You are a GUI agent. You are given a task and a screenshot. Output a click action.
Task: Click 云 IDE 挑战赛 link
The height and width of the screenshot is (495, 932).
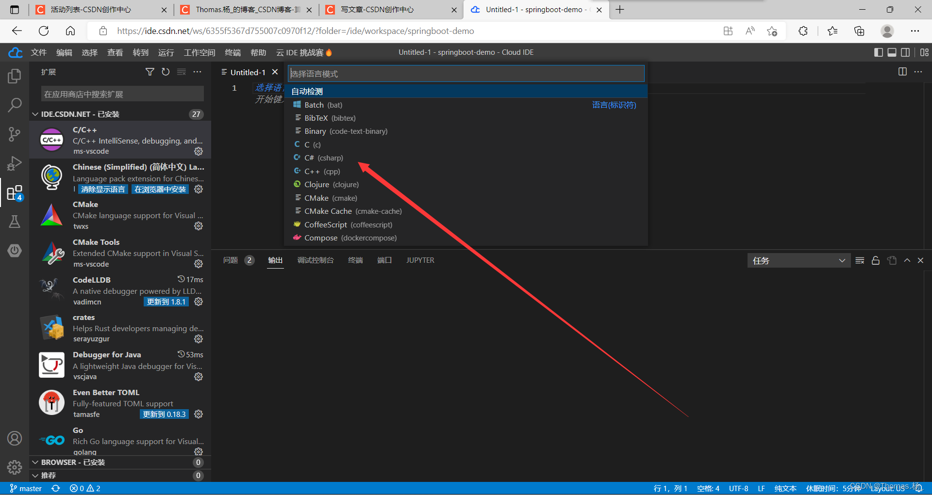304,52
